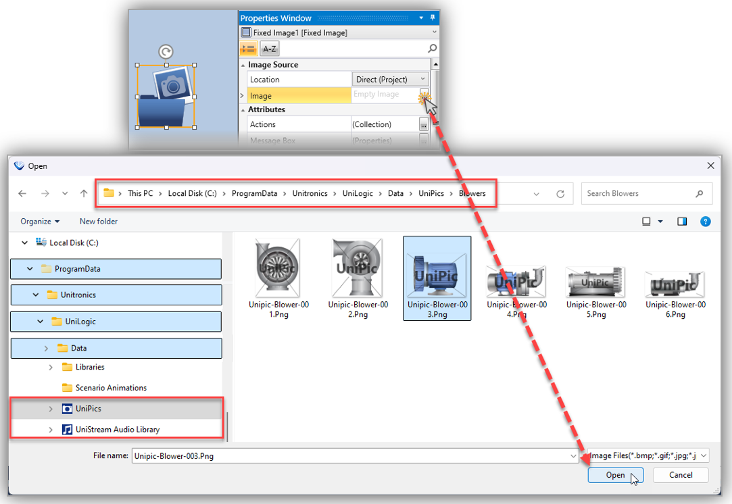The image size is (732, 504).
Task: Click New folder in the toolbar
Action: coord(99,222)
